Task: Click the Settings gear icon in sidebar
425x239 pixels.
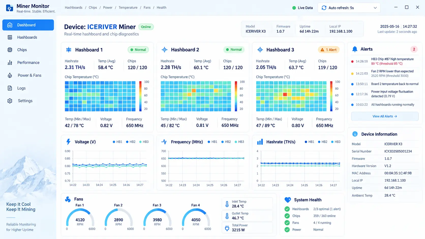Action: (10, 101)
